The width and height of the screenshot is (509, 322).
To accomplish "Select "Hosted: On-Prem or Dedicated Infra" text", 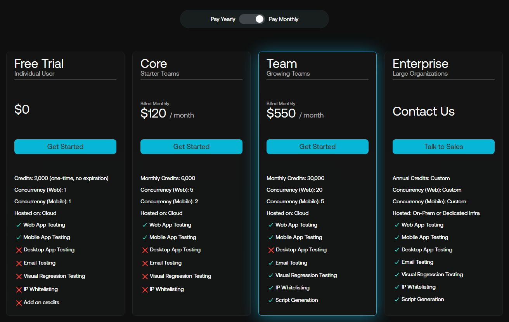I will click(436, 213).
